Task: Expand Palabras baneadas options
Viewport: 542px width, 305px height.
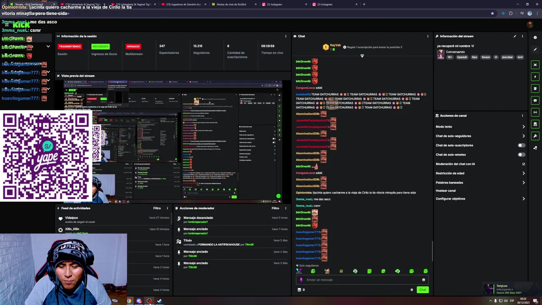Action: (x=523, y=183)
